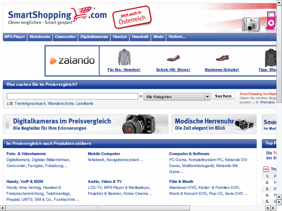
Task: Open the Camcorder tab
Action: (65, 37)
